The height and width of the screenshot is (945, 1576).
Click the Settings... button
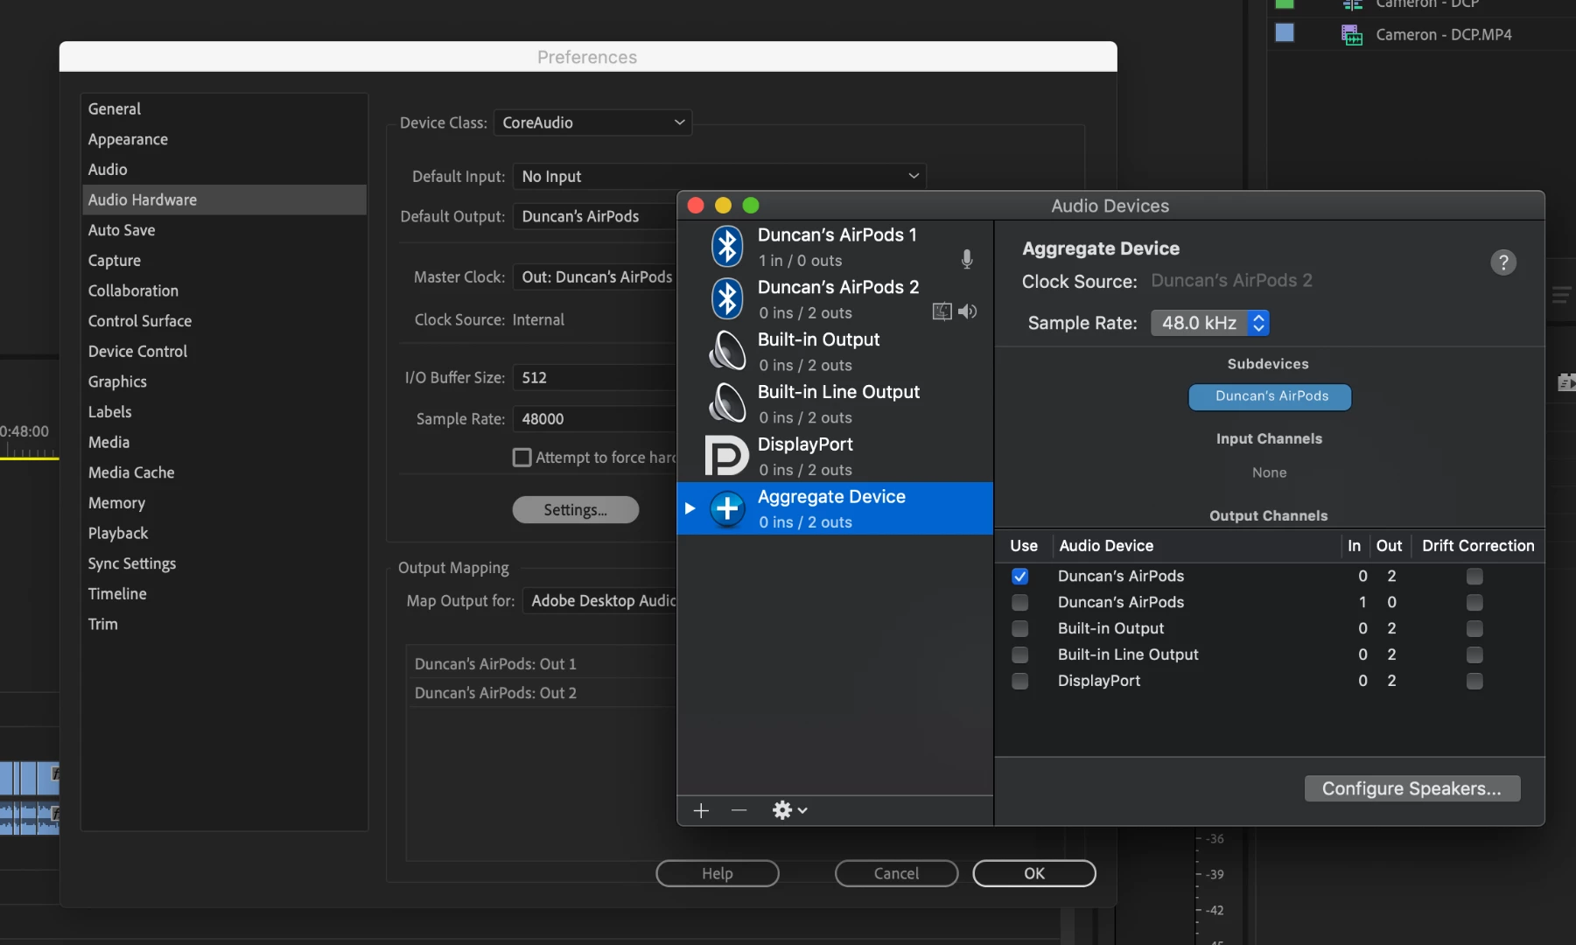pos(575,510)
